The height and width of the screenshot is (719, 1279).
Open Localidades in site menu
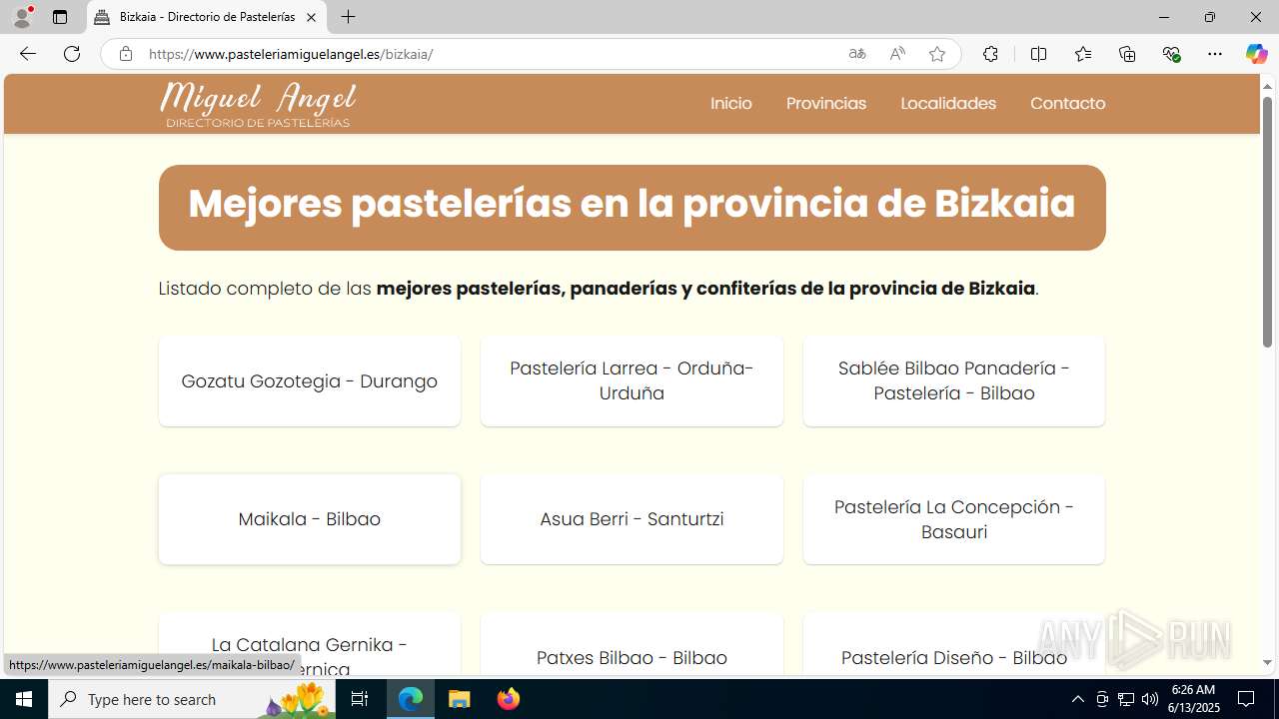click(948, 103)
